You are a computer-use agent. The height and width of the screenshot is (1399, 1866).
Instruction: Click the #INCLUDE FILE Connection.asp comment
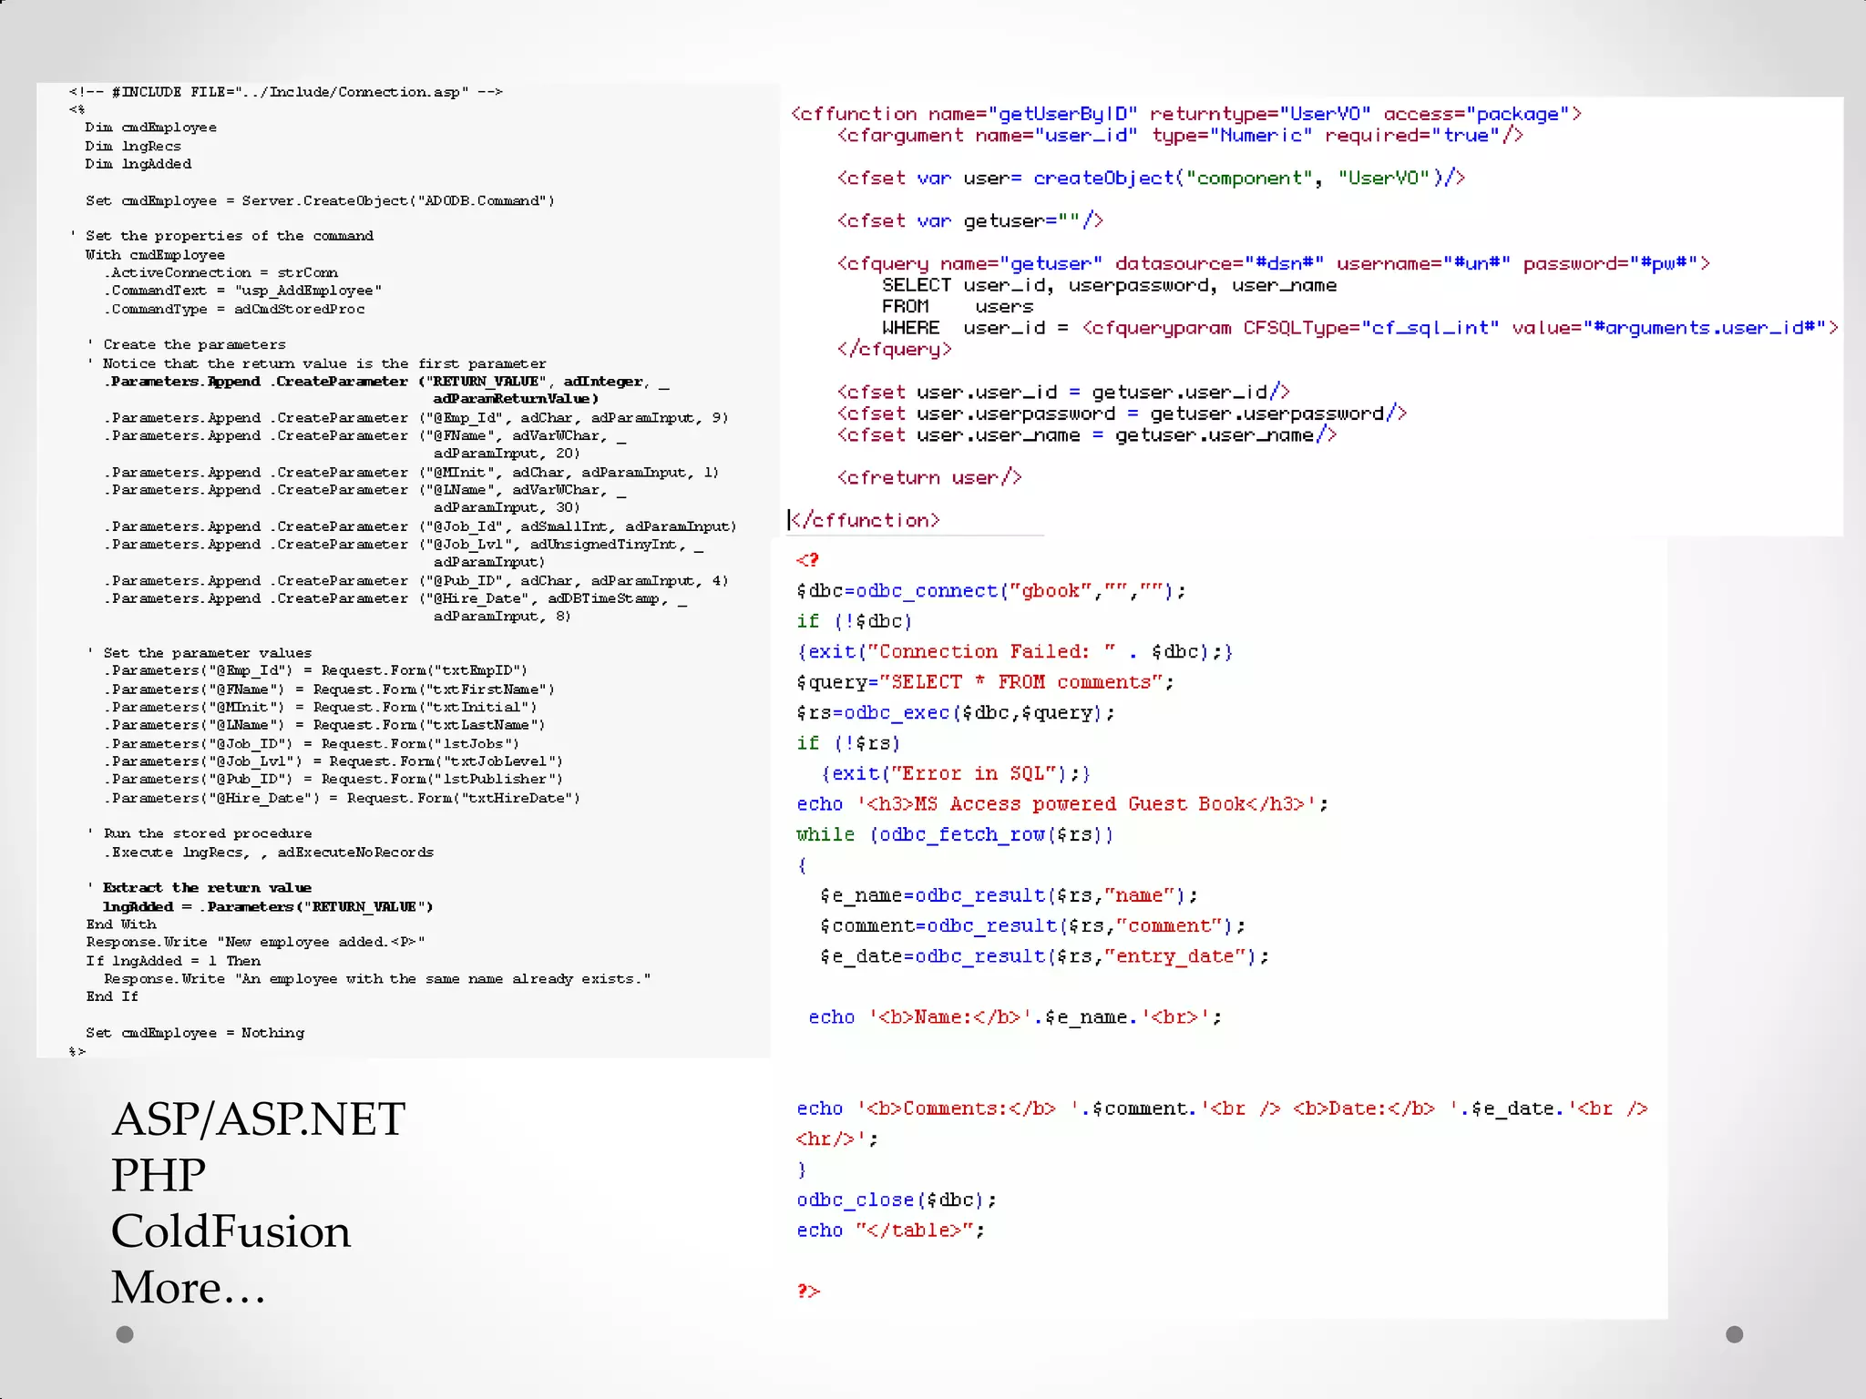tap(285, 92)
